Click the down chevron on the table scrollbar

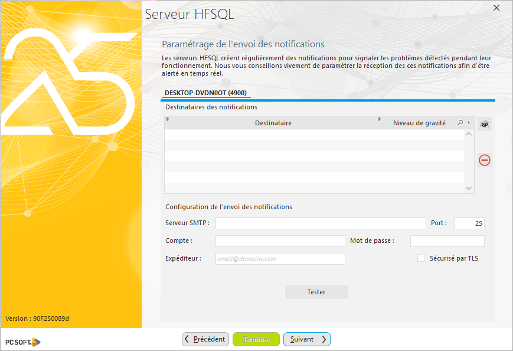[x=469, y=188]
